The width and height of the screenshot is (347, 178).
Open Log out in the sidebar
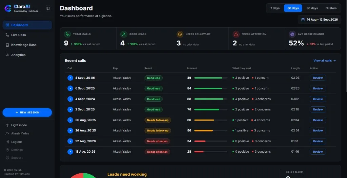(27, 142)
